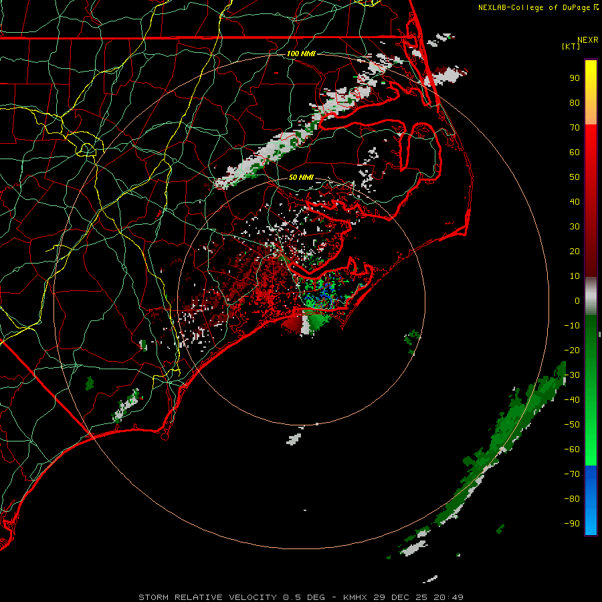602x602 pixels.
Task: Click the 40 value on velocity scale
Action: (575, 202)
